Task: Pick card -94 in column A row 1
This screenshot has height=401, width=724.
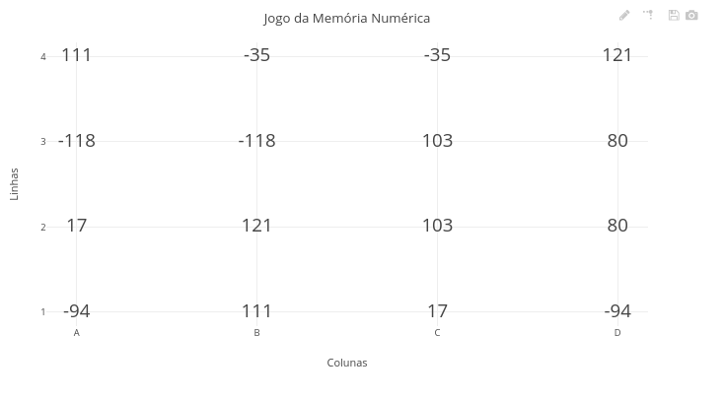Action: (77, 311)
